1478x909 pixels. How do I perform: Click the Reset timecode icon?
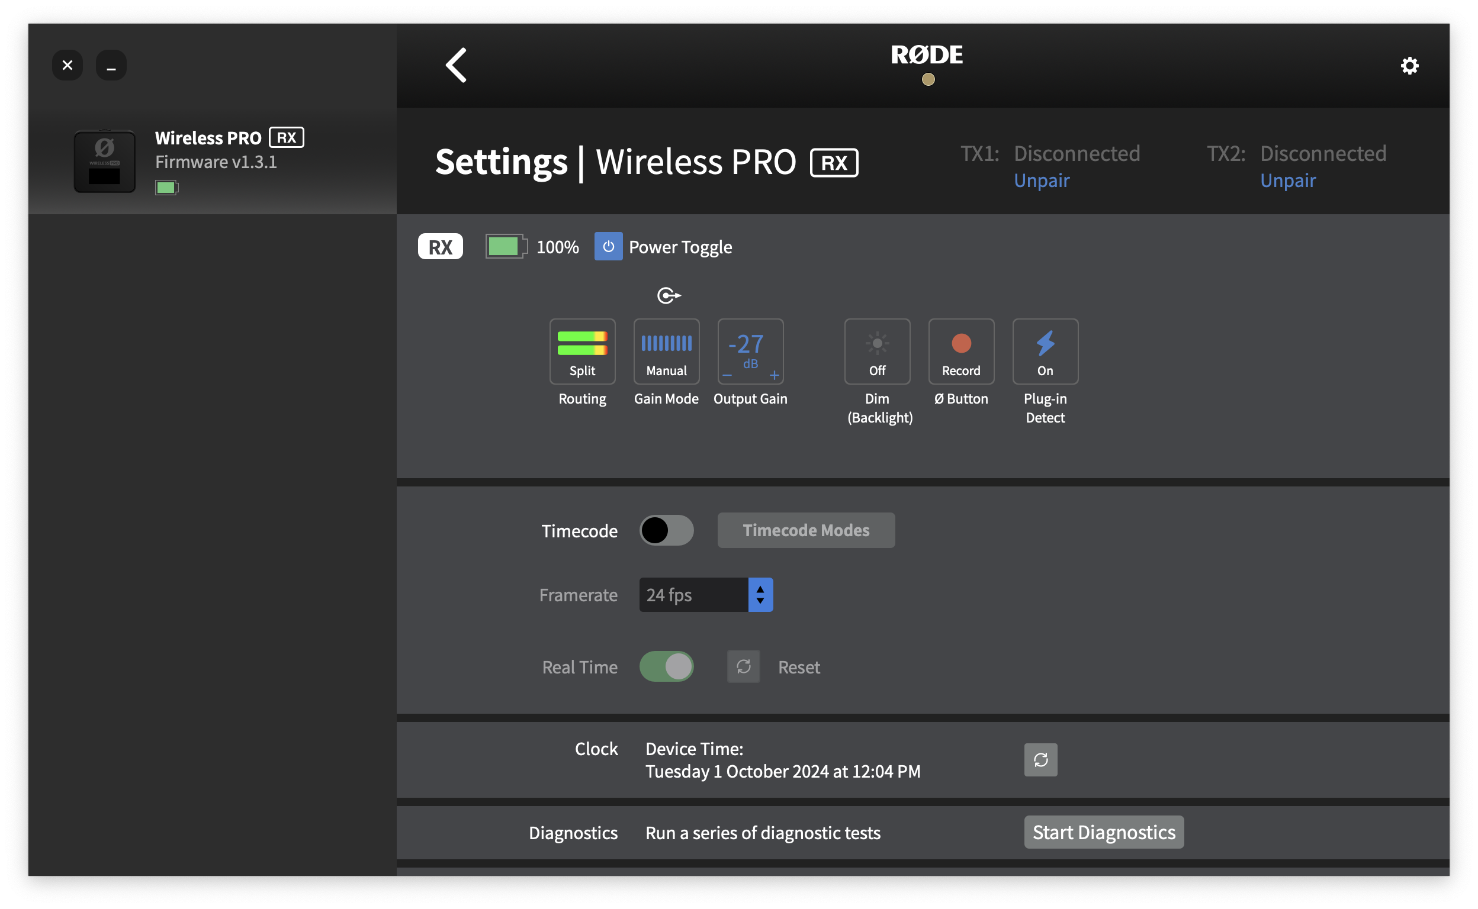pos(744,666)
